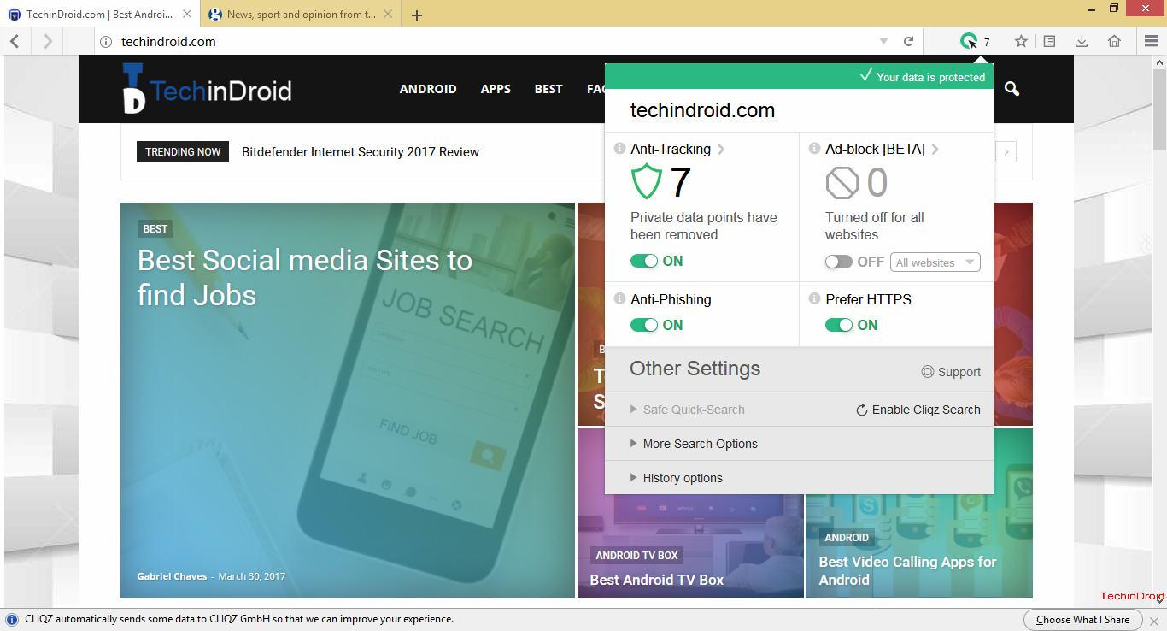The image size is (1167, 631).
Task: Switch to News, sport and opinion tab
Action: (302, 15)
